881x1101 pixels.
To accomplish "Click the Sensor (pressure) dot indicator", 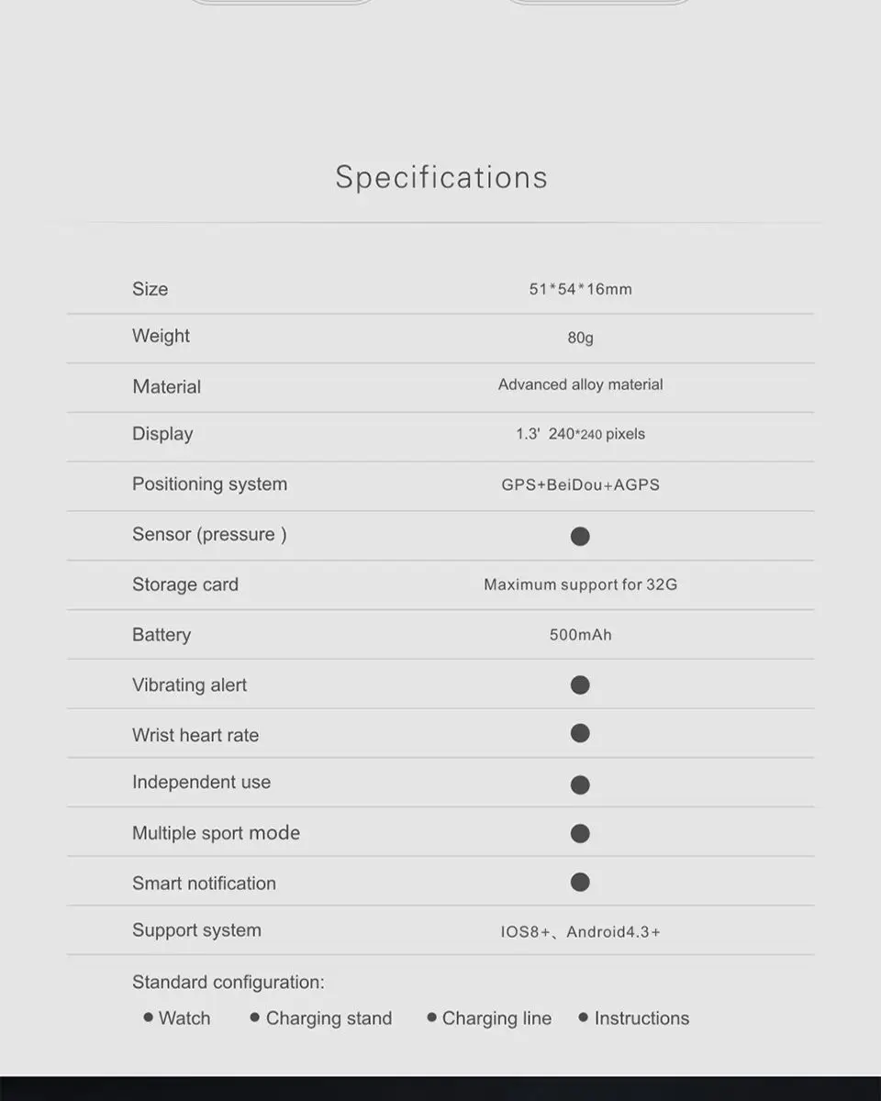I will 580,536.
